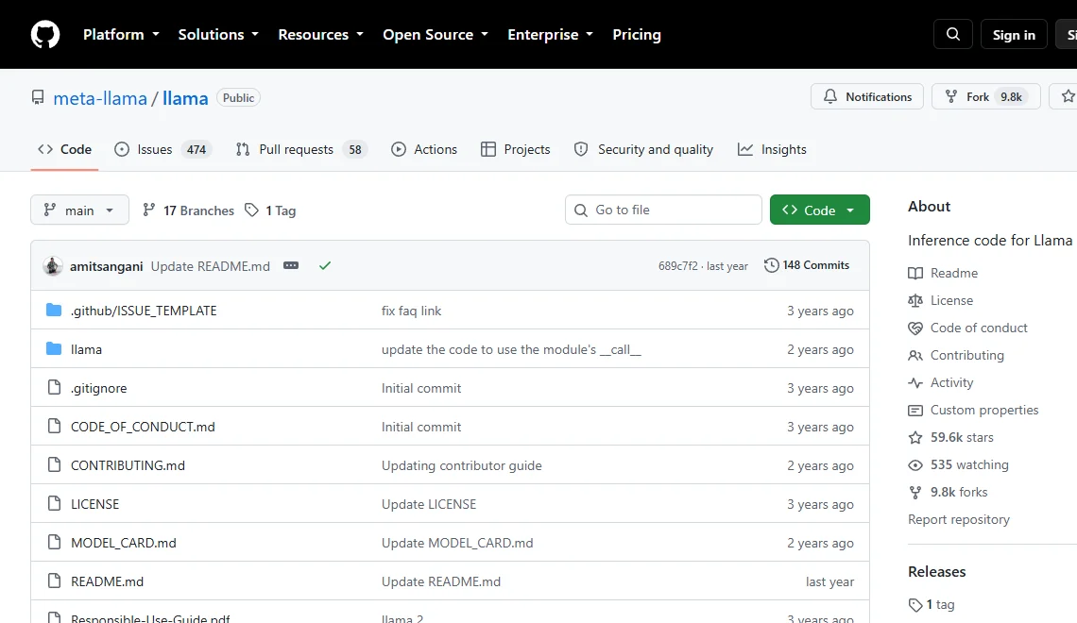Switch to Security and quality tab
This screenshot has width=1077, height=623.
click(x=643, y=149)
